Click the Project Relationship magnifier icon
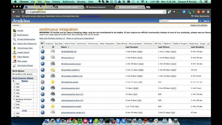Viewport: 222px width, 125px height. 15,39
